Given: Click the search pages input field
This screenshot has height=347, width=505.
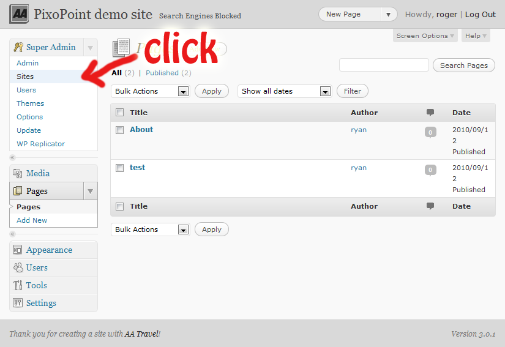Looking at the screenshot, I should (384, 65).
